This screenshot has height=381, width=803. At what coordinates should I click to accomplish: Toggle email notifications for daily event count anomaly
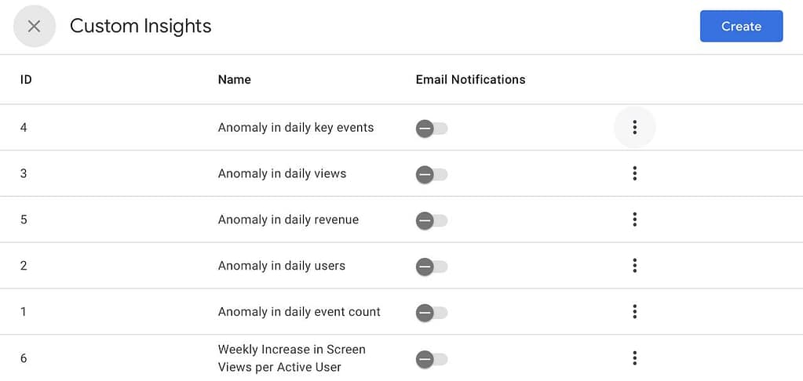[x=431, y=313]
